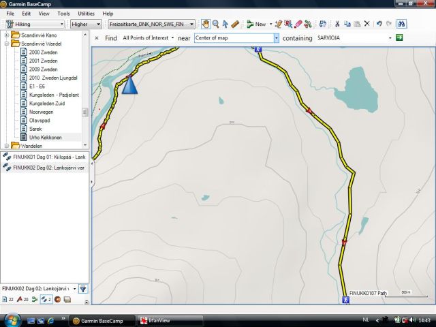Run search with green arrow button

pos(399,37)
